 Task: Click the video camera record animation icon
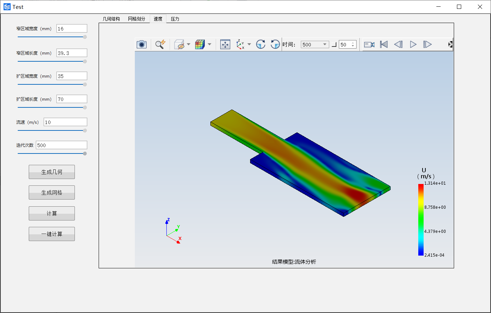[369, 44]
